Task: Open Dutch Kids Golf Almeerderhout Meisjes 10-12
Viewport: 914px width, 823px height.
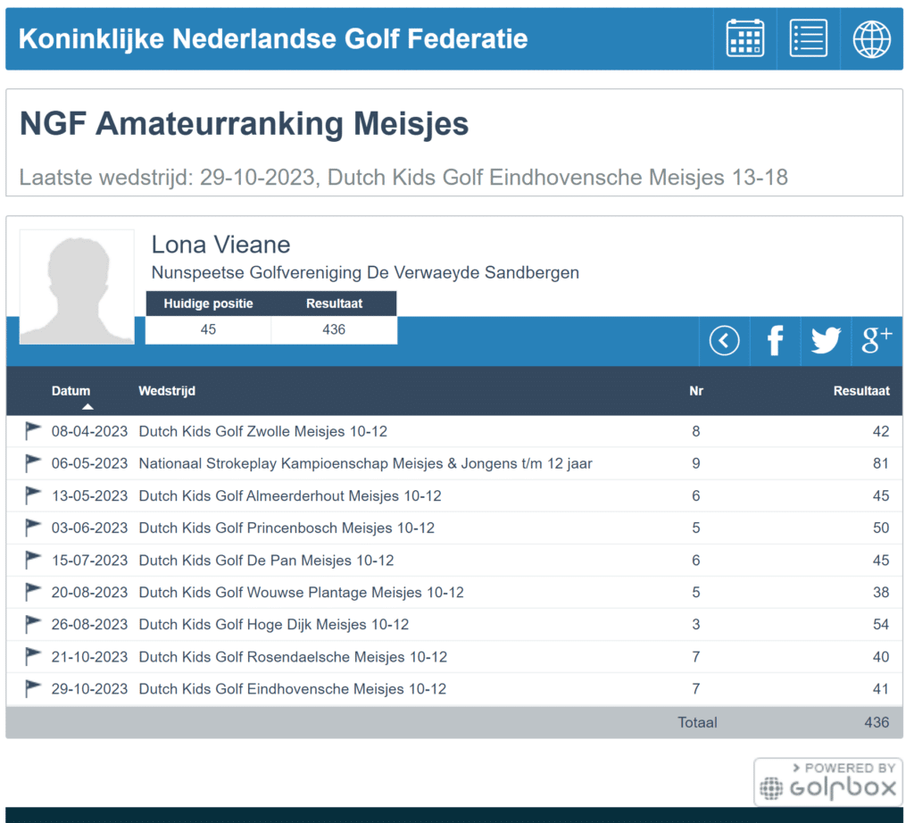Action: 290,495
